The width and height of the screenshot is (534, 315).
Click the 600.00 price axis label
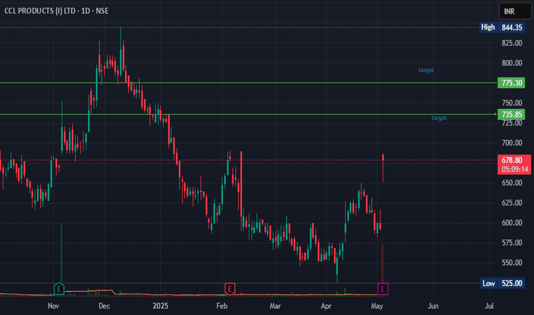(512, 223)
